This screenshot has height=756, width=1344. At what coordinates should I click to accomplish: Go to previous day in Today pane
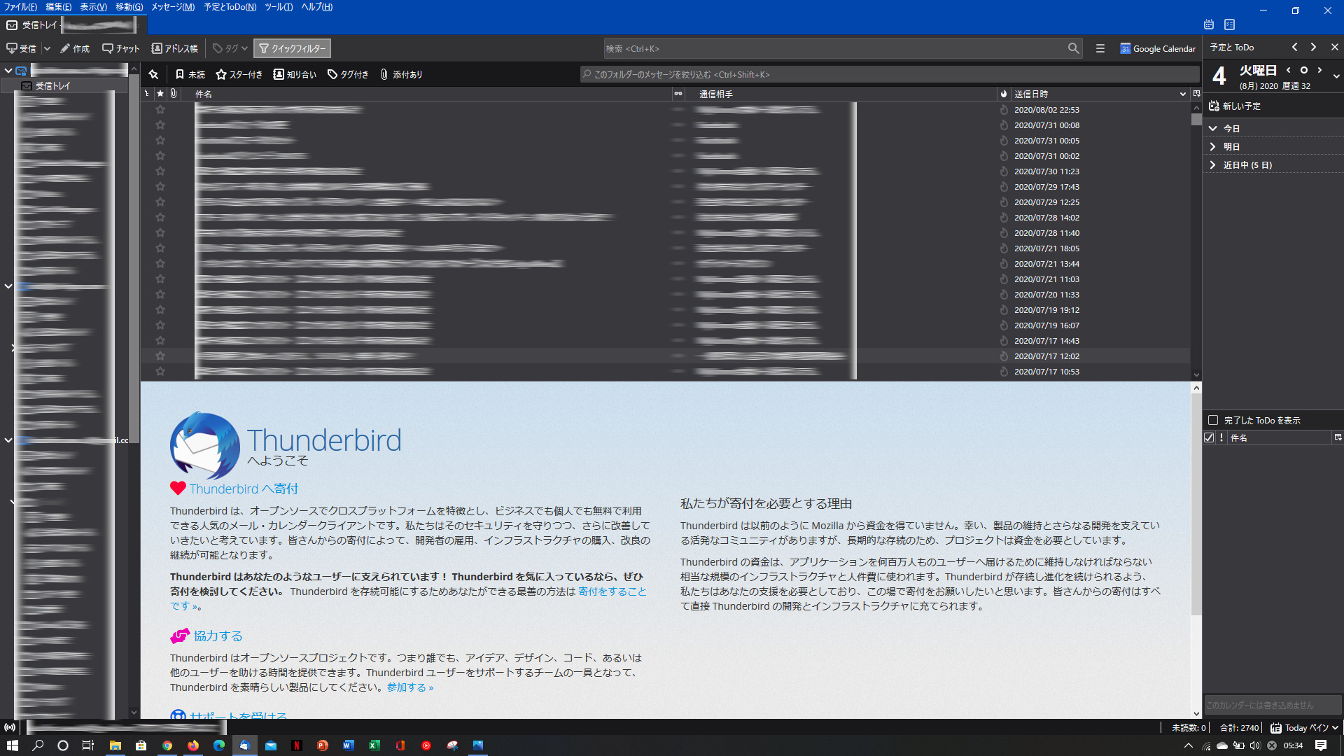1288,70
